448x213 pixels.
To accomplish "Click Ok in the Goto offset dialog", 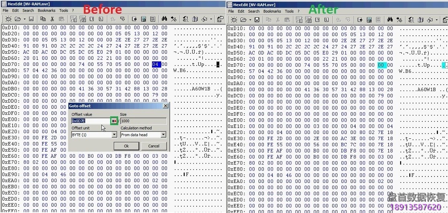I will [126, 146].
